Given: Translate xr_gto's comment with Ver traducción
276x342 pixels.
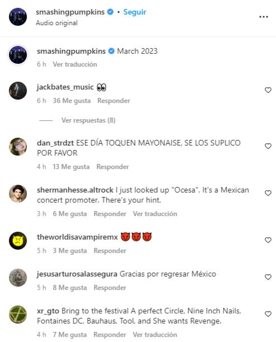Looking at the screenshot, I should (155, 335).
